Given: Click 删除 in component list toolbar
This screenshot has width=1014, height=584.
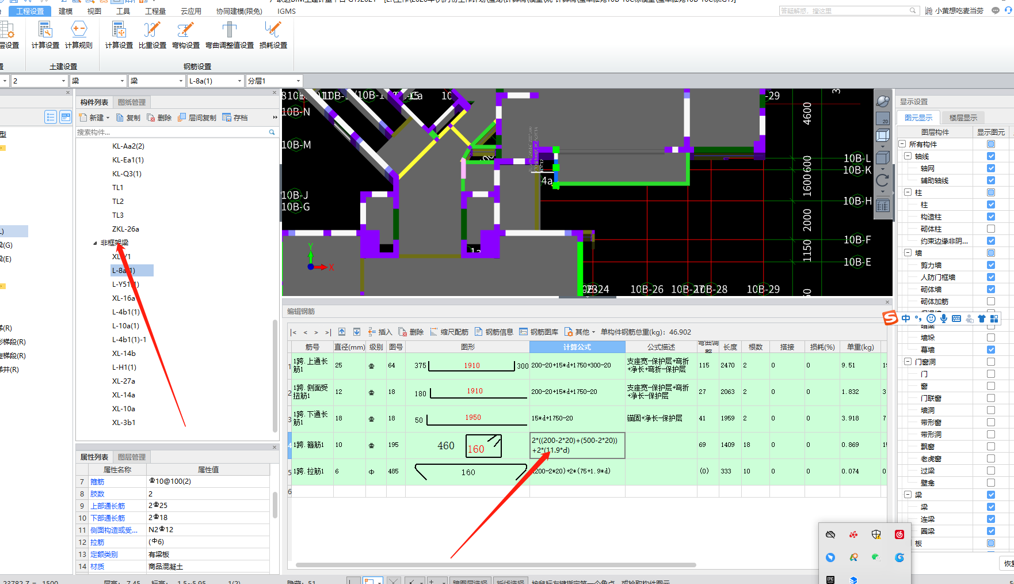Looking at the screenshot, I should tap(159, 117).
